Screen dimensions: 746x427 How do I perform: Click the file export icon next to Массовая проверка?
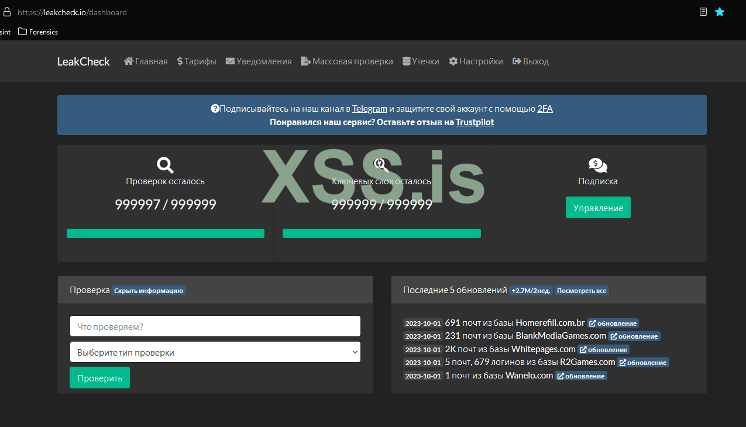click(305, 61)
